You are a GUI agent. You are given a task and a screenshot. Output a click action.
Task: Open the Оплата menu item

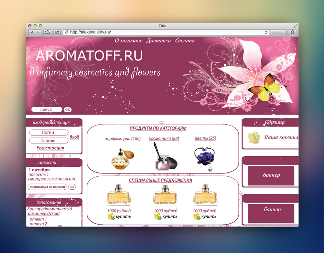click(x=184, y=41)
